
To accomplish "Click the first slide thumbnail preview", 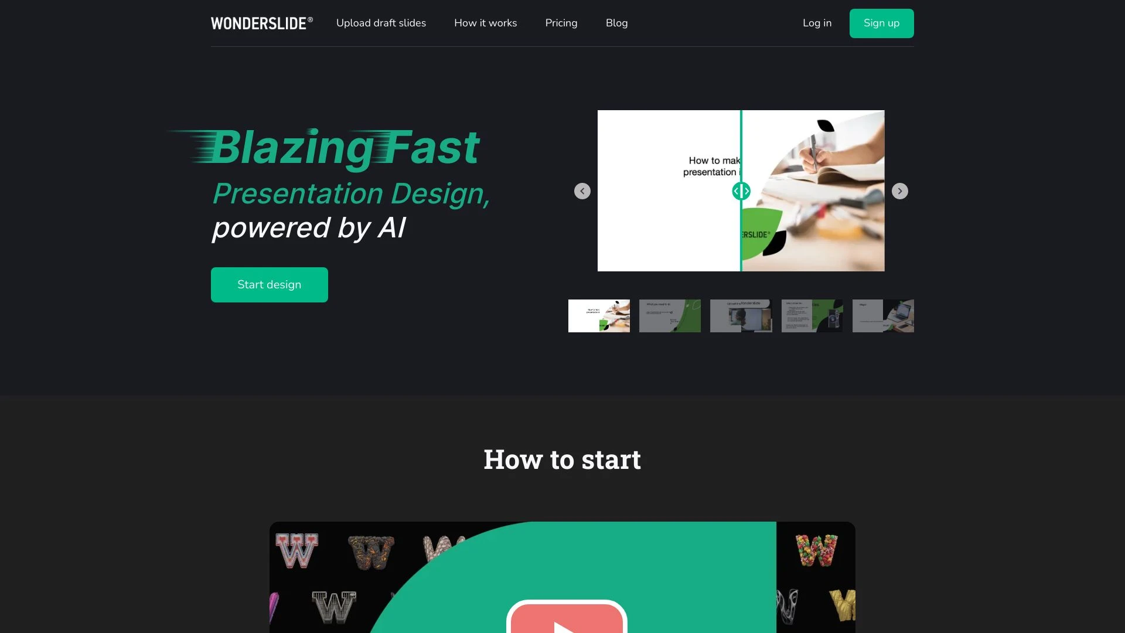I will (599, 315).
